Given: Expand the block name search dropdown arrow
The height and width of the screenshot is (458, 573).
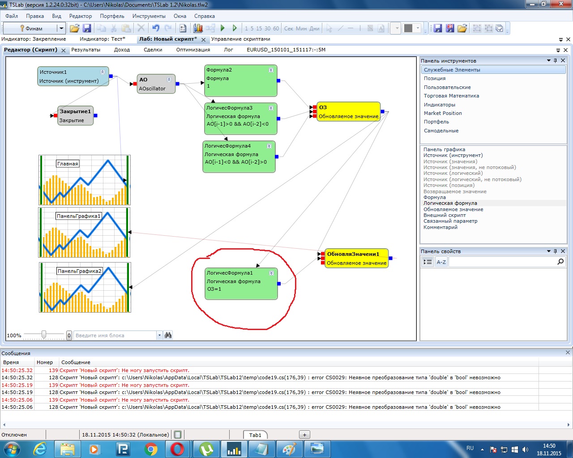Looking at the screenshot, I should click(159, 335).
